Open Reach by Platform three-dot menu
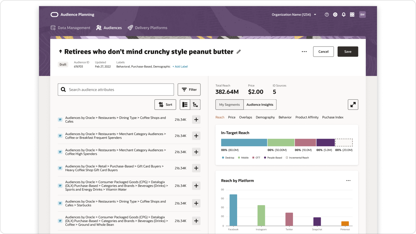This screenshot has height=234, width=416. click(x=348, y=181)
